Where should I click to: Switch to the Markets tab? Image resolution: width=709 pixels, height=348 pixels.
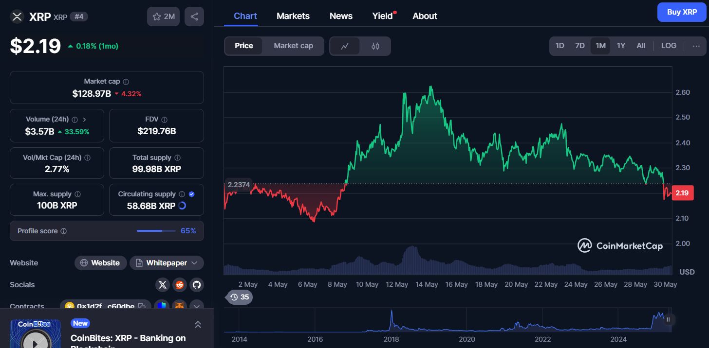pyautogui.click(x=293, y=16)
